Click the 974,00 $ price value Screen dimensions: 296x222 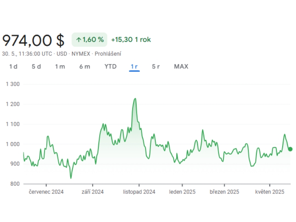tap(33, 40)
